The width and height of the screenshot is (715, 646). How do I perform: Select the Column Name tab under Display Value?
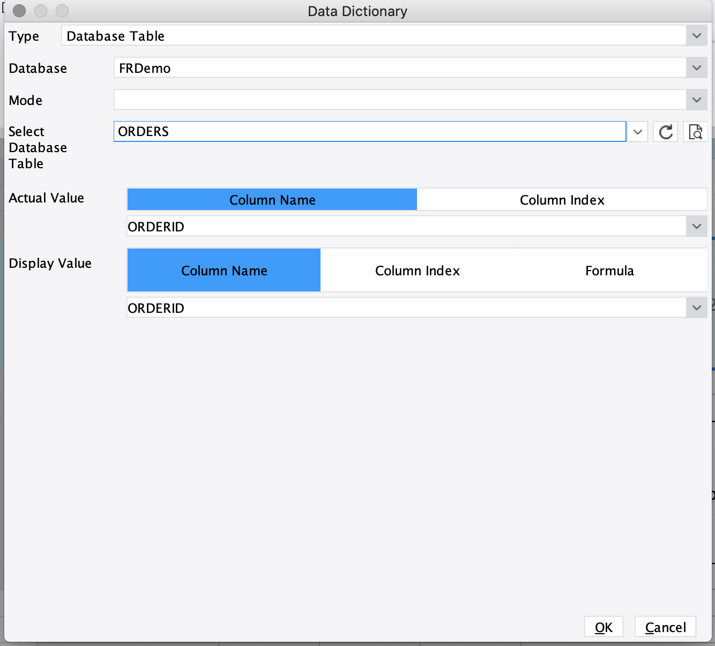click(x=224, y=270)
